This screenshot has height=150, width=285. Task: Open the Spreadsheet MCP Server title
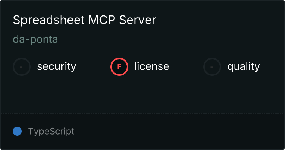pyautogui.click(x=84, y=20)
